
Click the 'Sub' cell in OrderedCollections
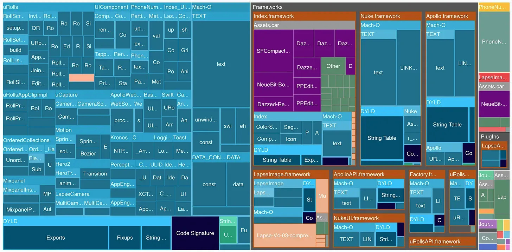click(x=37, y=169)
